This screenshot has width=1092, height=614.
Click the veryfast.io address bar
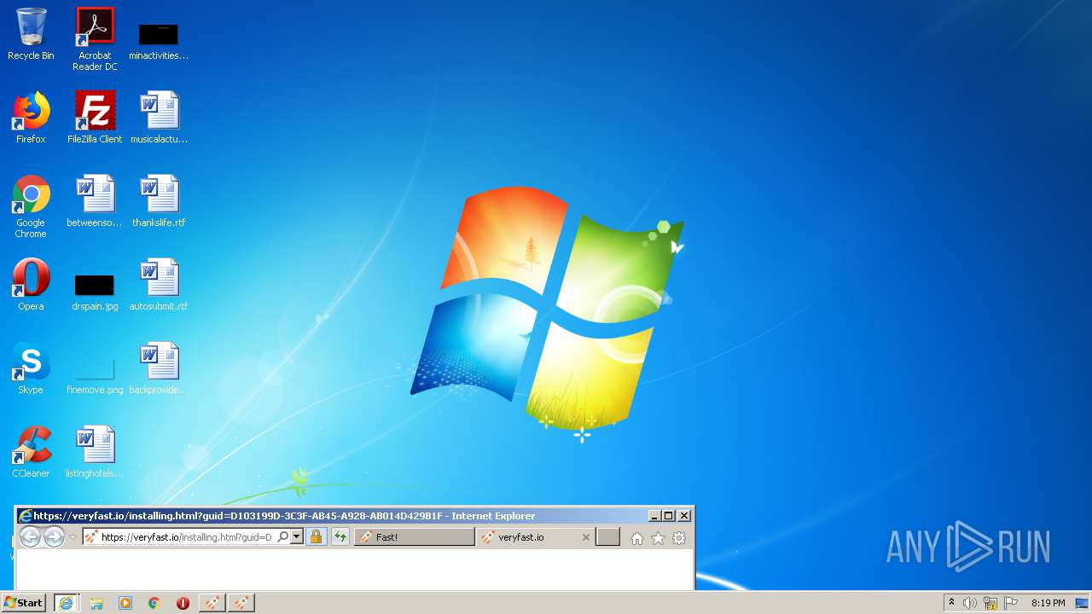tap(185, 537)
